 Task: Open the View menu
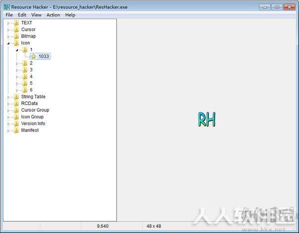36,15
